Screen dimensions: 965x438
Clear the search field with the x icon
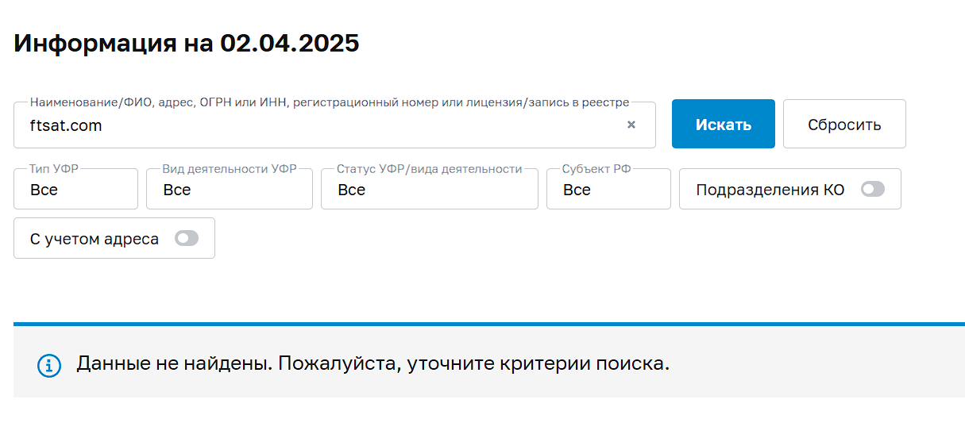[631, 125]
